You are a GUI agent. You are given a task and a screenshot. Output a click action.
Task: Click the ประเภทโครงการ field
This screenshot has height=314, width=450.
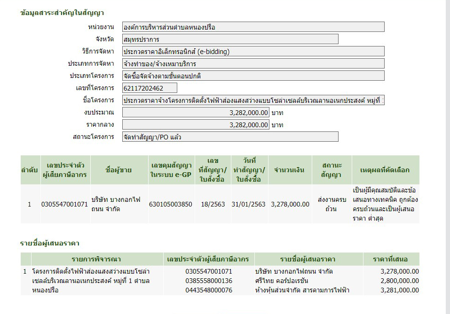(253, 76)
